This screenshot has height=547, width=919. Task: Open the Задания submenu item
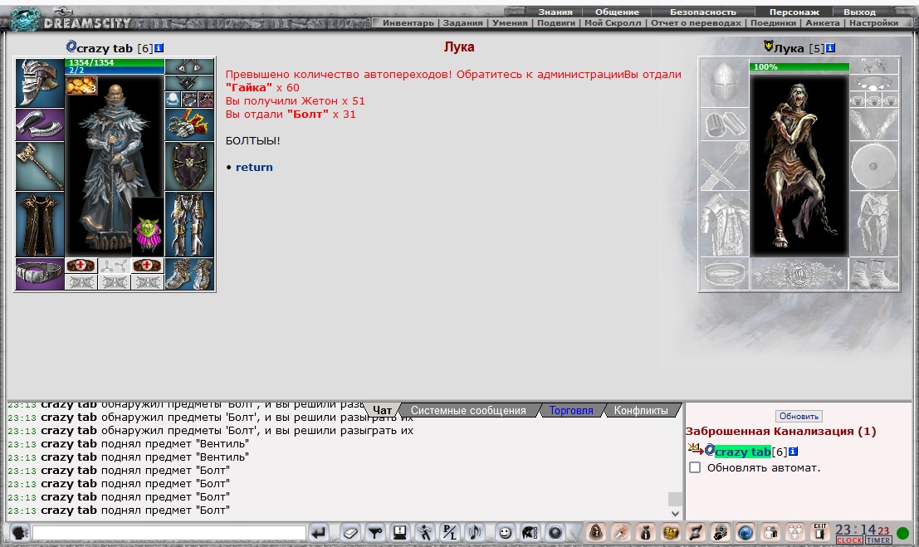coord(463,23)
